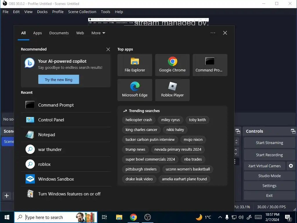Viewport: 297px width, 223px height.
Task: Search trending 'amelia earhart plane found'
Action: click(184, 179)
